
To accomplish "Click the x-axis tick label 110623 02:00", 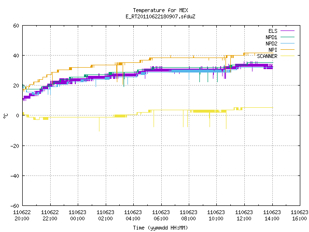I will (105, 216).
